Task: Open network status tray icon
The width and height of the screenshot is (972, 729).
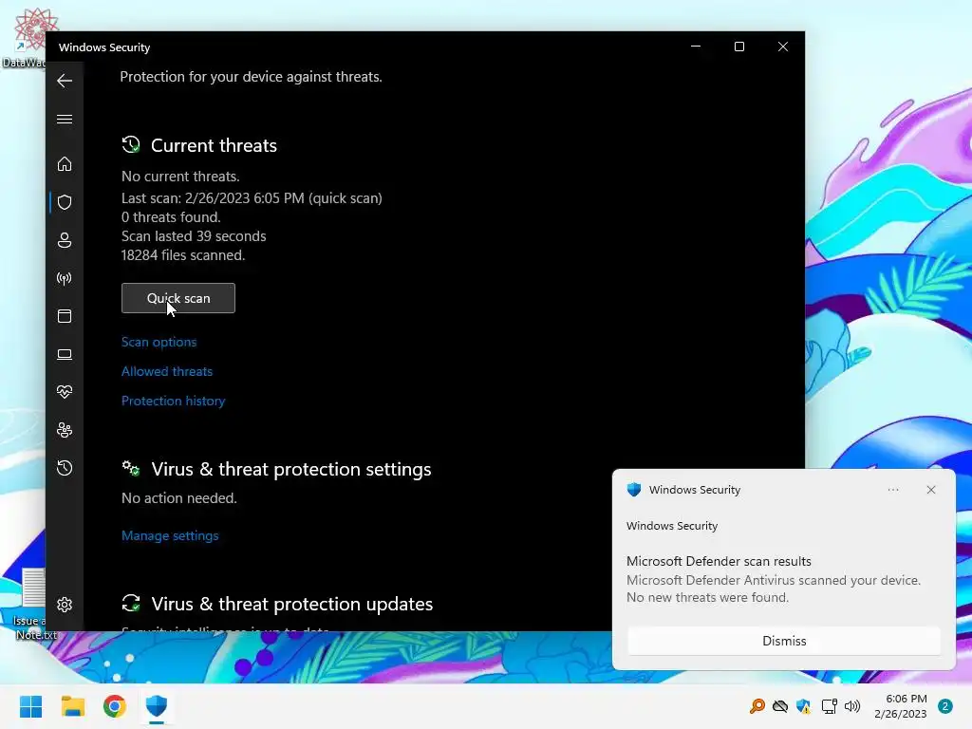Action: pyautogui.click(x=829, y=706)
